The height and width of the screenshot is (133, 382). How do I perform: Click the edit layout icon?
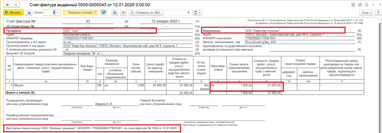[x=103, y=13]
